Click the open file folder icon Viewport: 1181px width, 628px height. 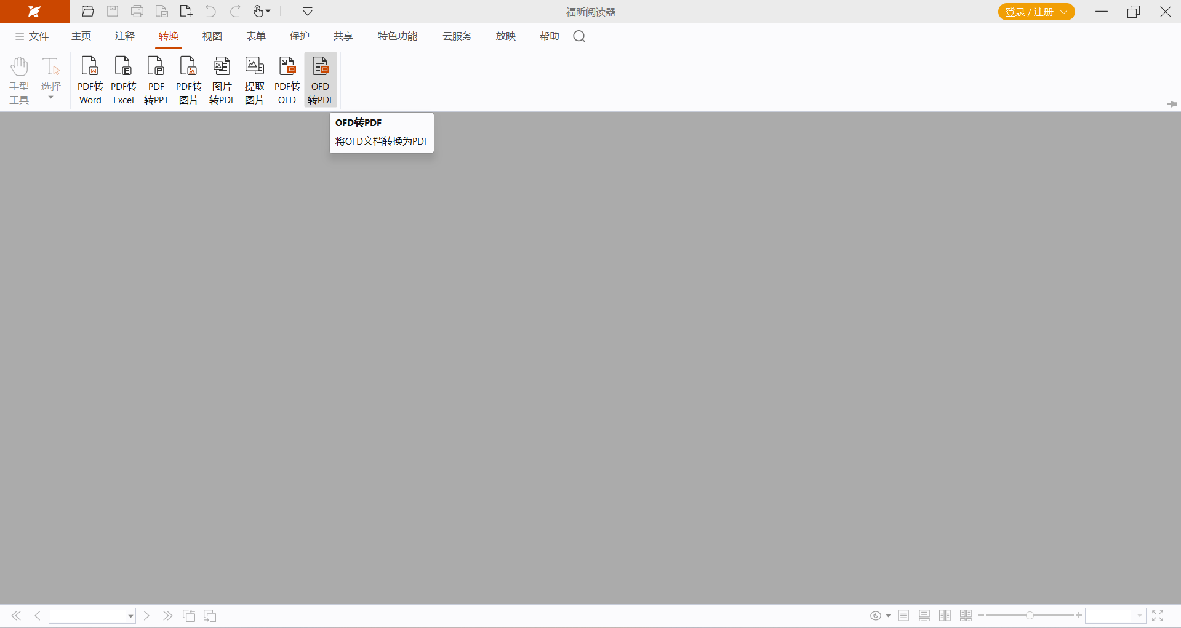(88, 12)
